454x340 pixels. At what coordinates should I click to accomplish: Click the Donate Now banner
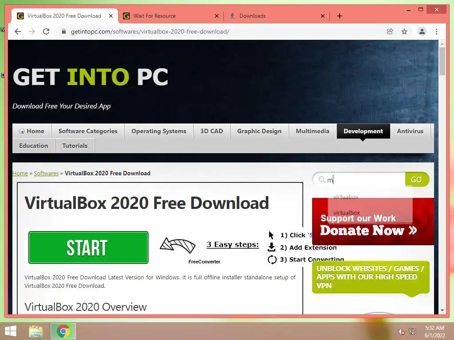click(x=373, y=221)
